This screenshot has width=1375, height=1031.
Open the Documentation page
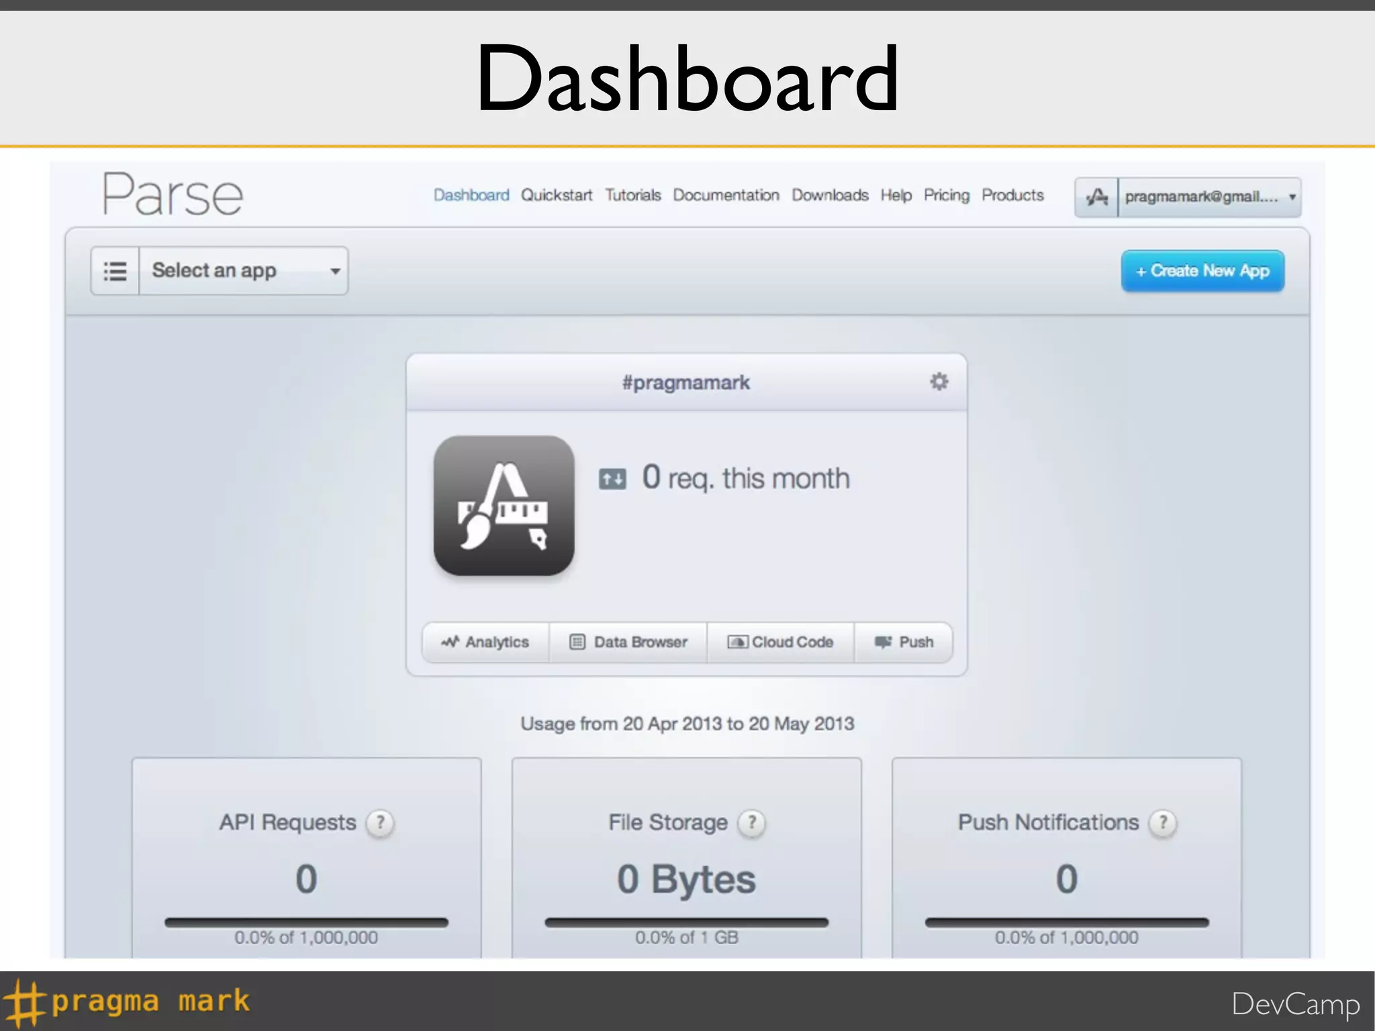tap(726, 195)
